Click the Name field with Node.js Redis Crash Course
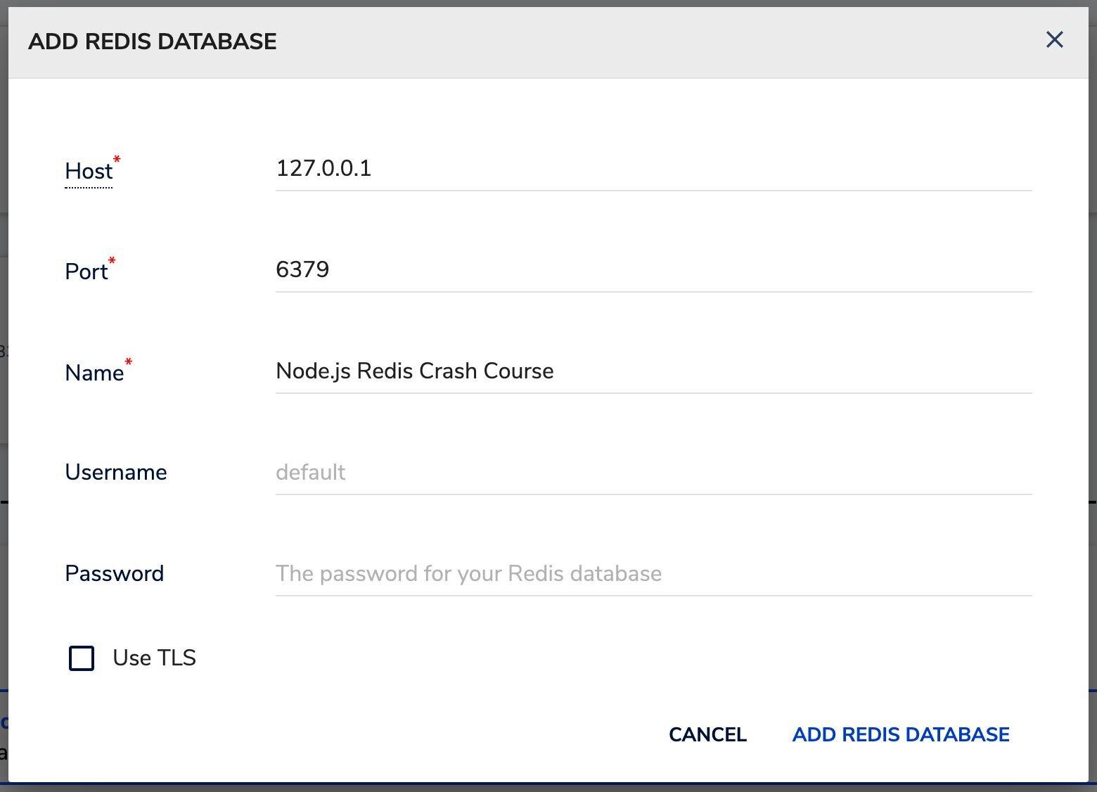This screenshot has height=792, width=1097. click(x=653, y=371)
